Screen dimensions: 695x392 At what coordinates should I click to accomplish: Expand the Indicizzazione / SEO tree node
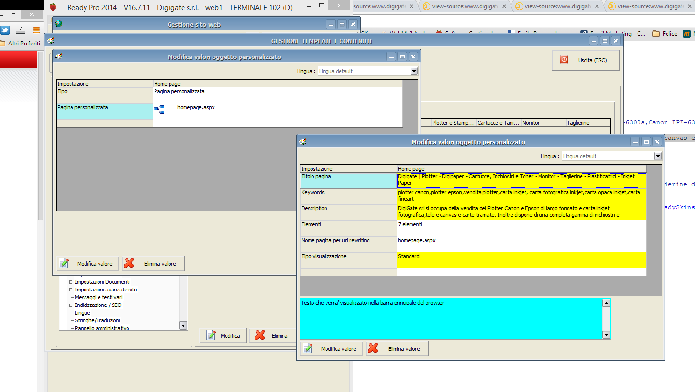pos(71,305)
